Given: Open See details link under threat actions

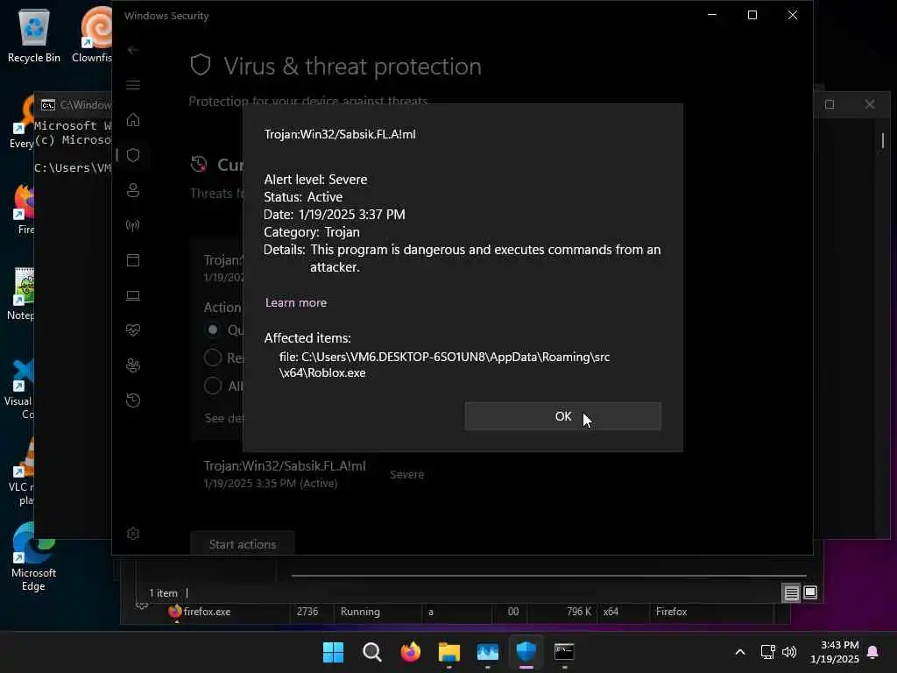Looking at the screenshot, I should click(x=223, y=418).
